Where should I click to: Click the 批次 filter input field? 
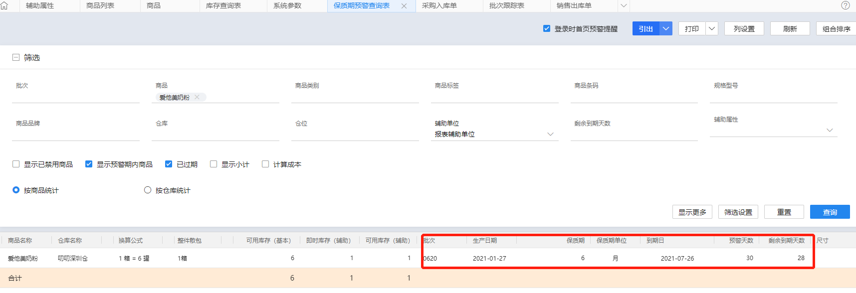tap(75, 97)
